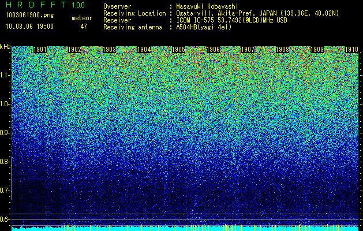
Task: Click the 0.6 frequency axis label
Action: tap(5, 219)
